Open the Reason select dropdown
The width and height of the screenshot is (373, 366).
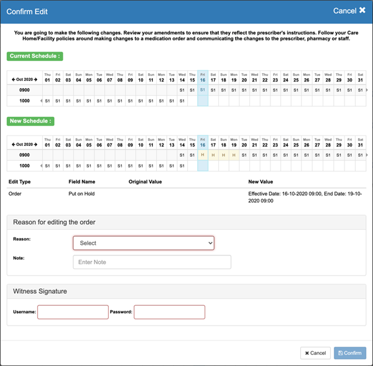click(x=143, y=243)
